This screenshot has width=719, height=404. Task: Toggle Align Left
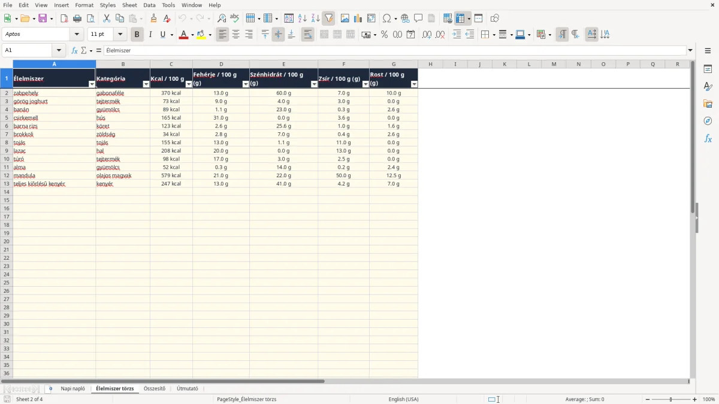[222, 35]
